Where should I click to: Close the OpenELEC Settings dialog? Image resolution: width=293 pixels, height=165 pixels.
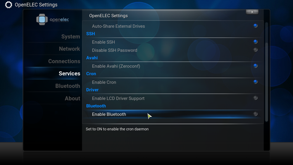(252, 12)
